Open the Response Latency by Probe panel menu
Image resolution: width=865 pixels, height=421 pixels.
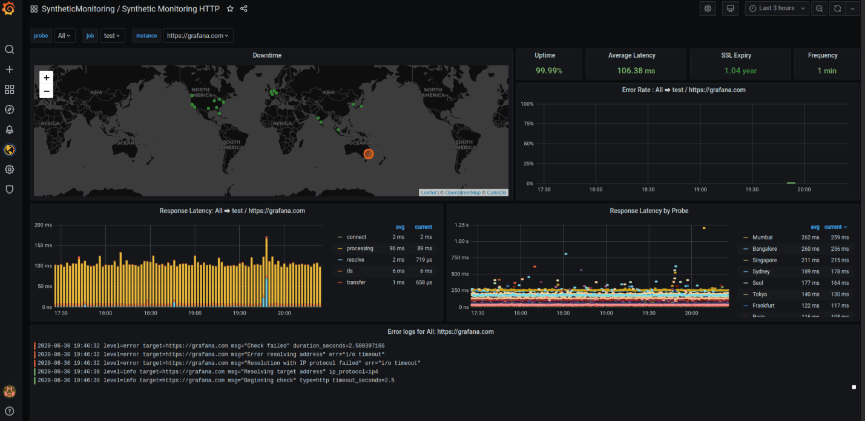[x=648, y=211]
